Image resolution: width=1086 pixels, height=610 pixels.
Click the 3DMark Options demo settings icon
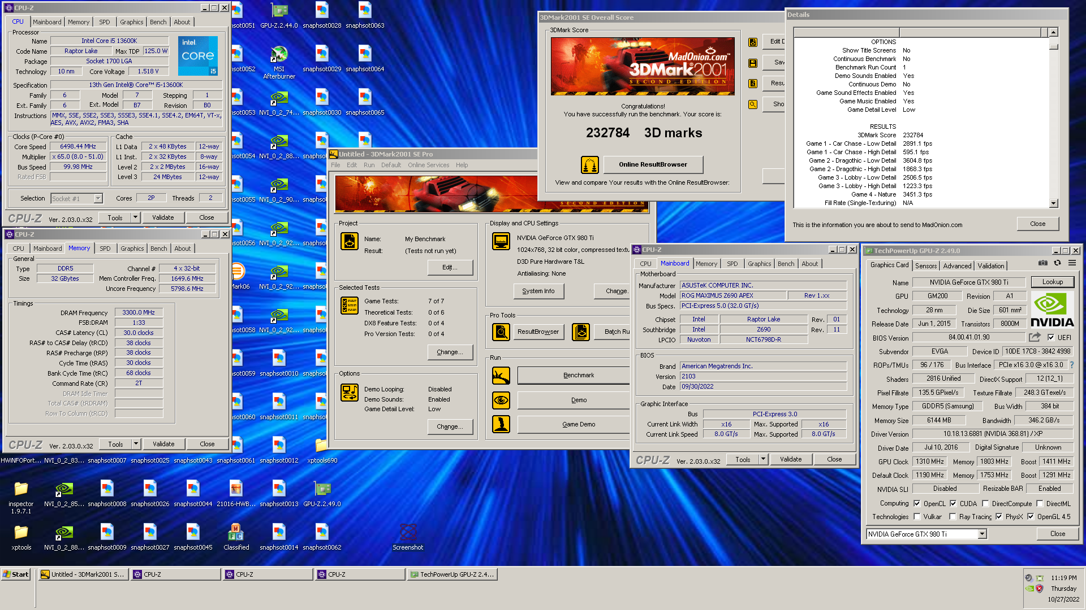click(350, 393)
